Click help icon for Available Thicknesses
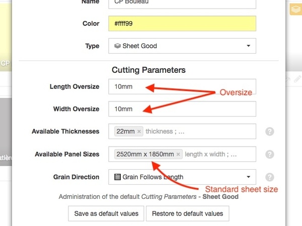 [x=270, y=132]
